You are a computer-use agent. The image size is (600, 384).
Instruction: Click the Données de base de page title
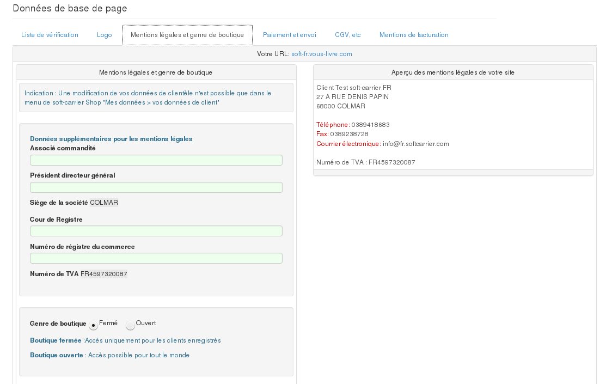point(70,8)
